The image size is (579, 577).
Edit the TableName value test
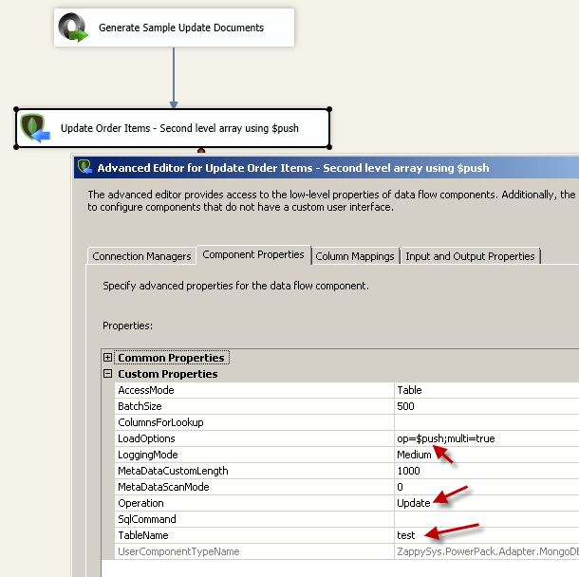pyautogui.click(x=486, y=535)
